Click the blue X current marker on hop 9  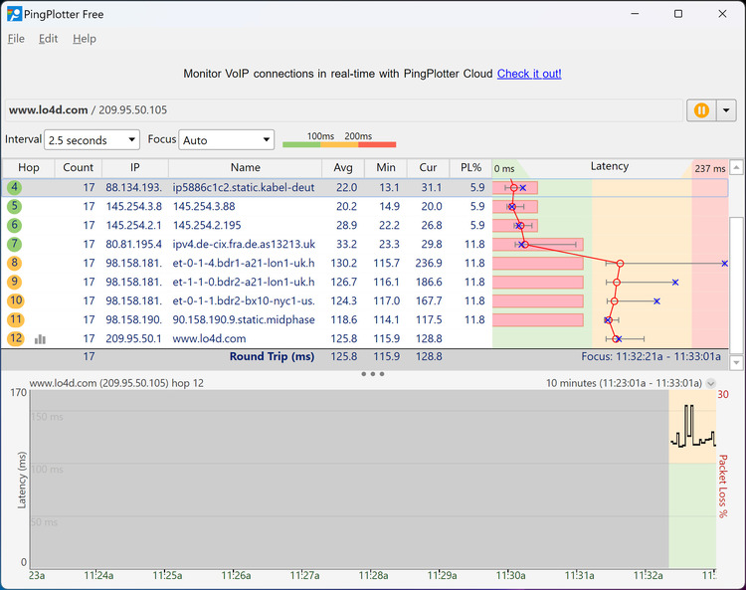click(675, 283)
